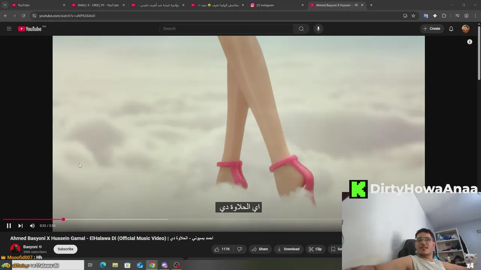Install the app from the address bar
Viewport: 481px width, 270px height.
tap(405, 16)
